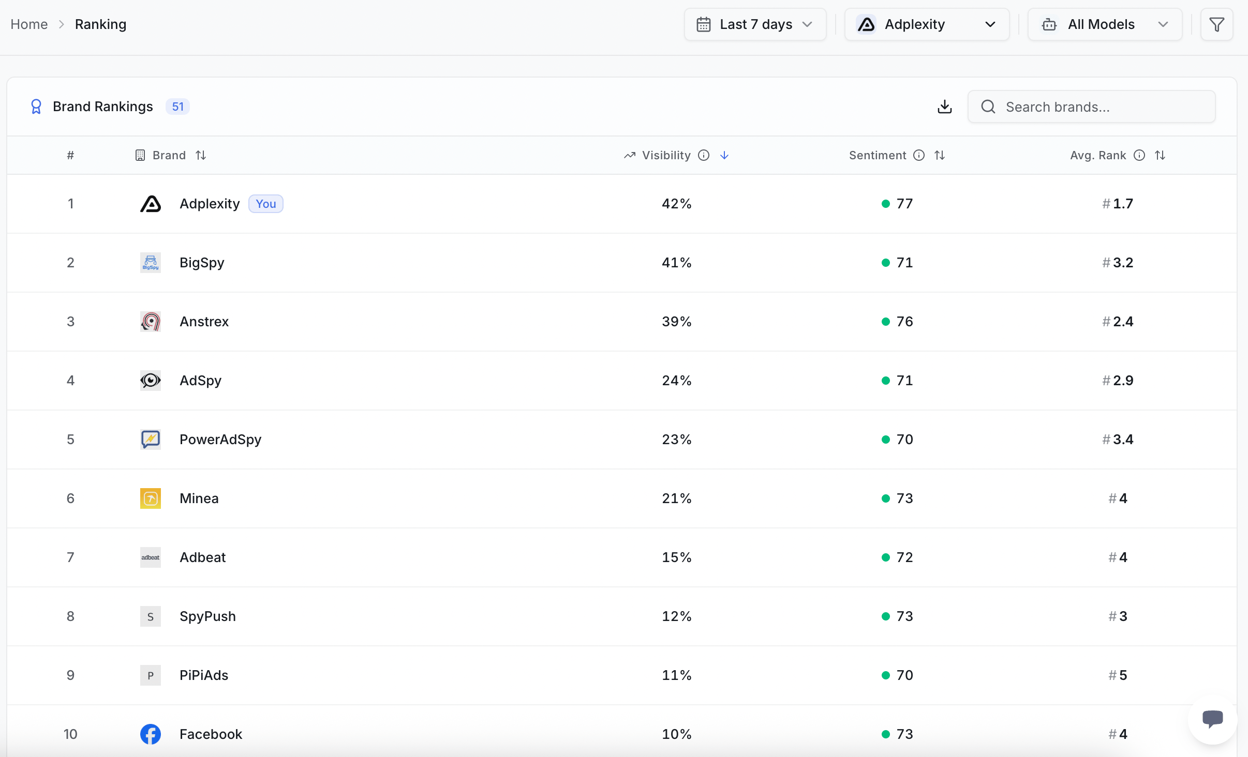Go to Home breadcrumb link
Image resolution: width=1248 pixels, height=757 pixels.
[x=29, y=24]
